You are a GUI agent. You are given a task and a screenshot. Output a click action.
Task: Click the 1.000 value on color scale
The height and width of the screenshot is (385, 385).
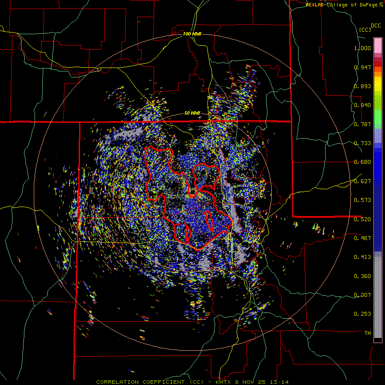[362, 48]
